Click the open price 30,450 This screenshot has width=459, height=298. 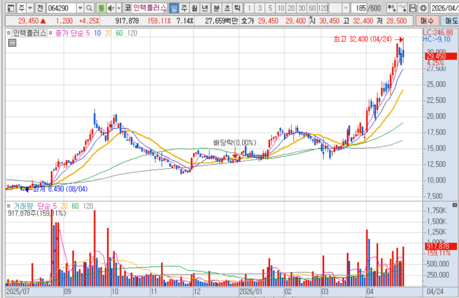pos(329,21)
